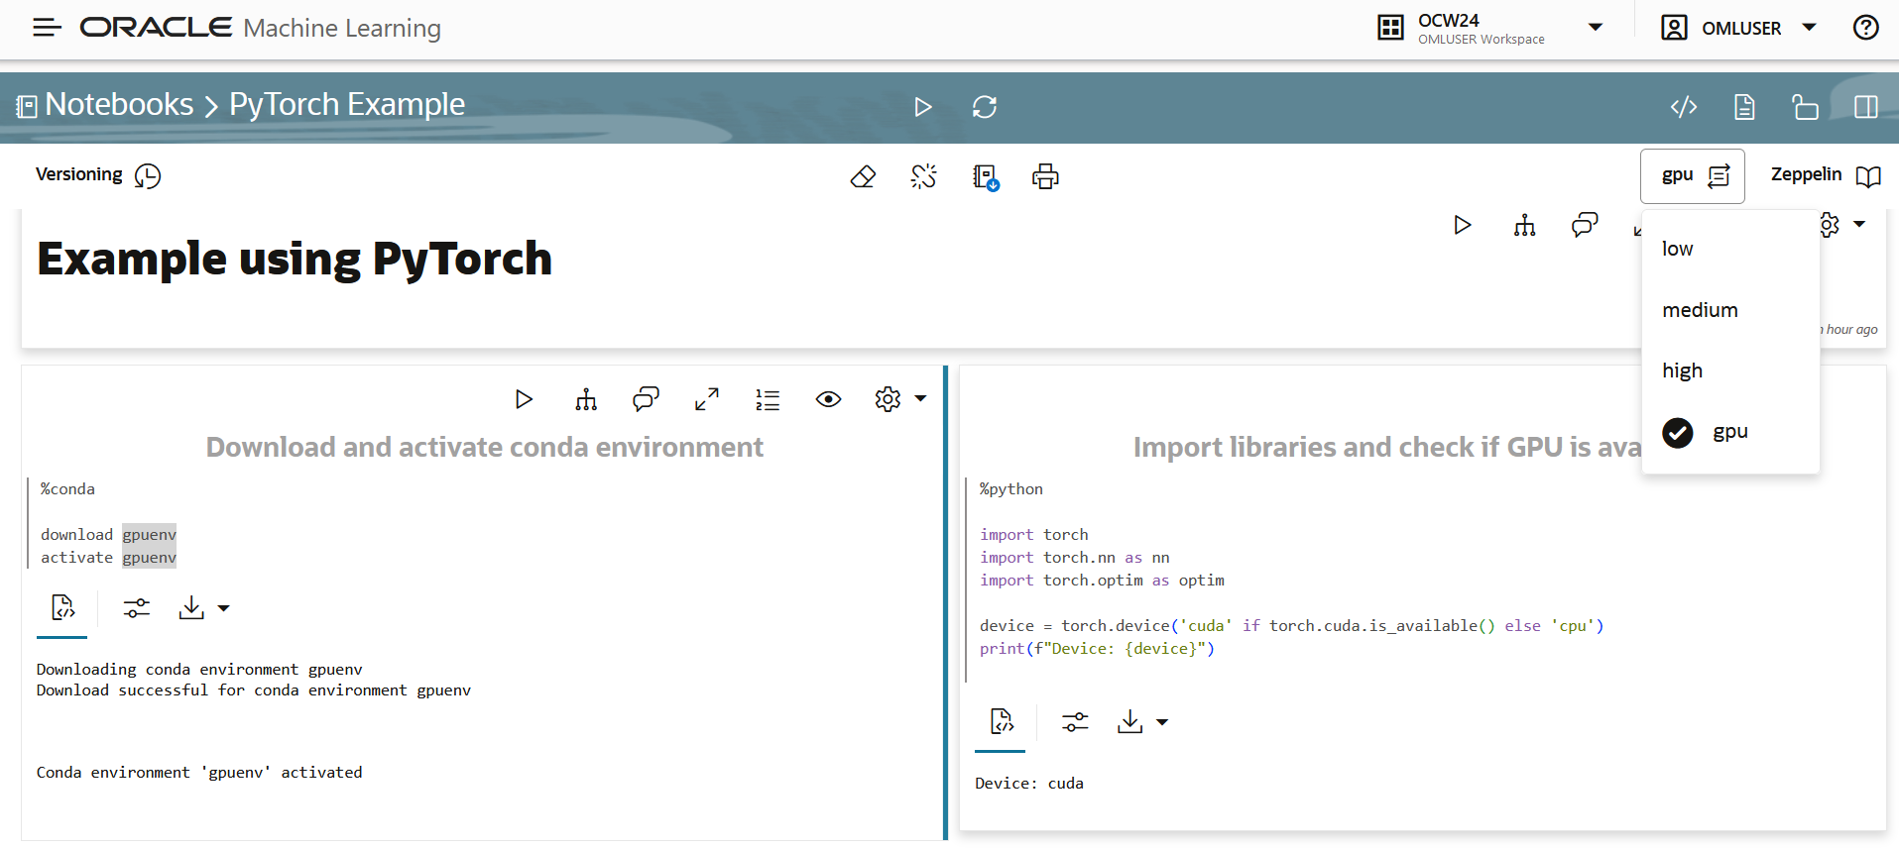Screen dimensions: 1899x848
Task: Click the eraser clear output icon
Action: click(x=863, y=176)
